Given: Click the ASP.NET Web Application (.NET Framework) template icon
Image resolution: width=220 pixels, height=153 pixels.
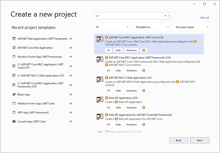Looking at the screenshot, I should 14,38.
